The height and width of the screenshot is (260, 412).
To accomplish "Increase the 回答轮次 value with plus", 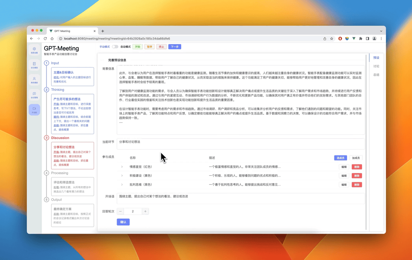I will [x=145, y=212].
